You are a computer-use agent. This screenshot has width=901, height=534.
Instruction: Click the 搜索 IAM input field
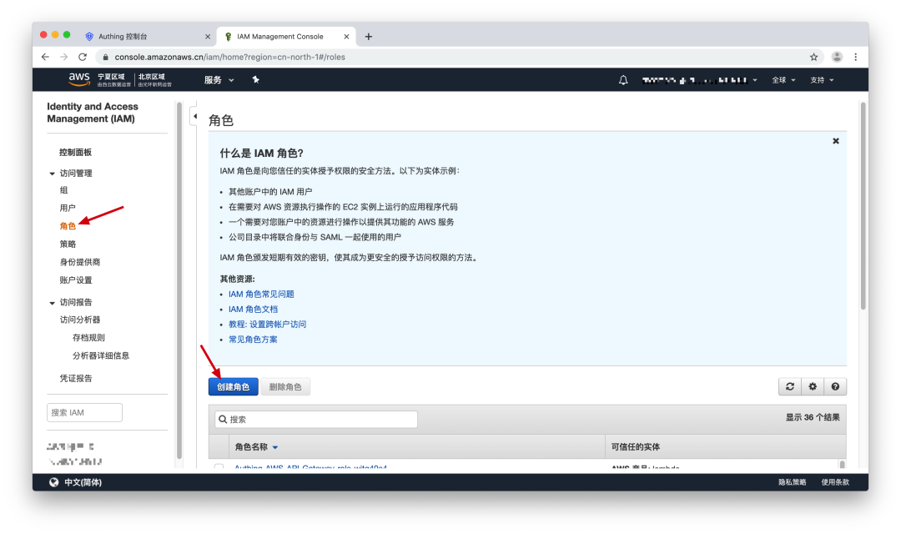pyautogui.click(x=84, y=413)
